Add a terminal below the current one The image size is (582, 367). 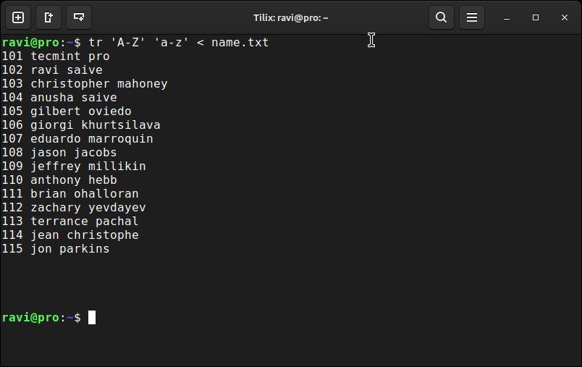coord(79,17)
